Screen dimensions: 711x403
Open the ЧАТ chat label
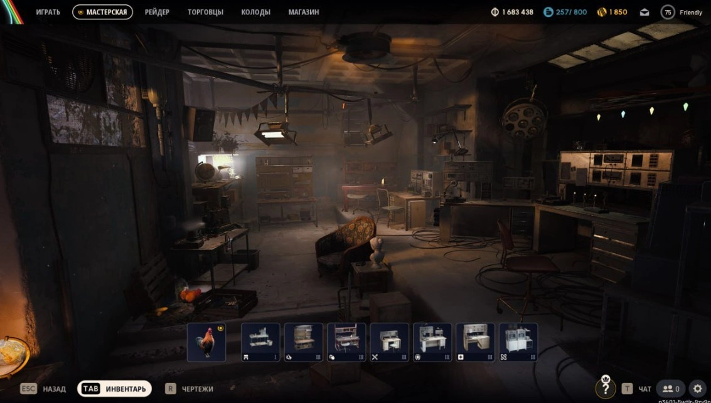(x=645, y=389)
